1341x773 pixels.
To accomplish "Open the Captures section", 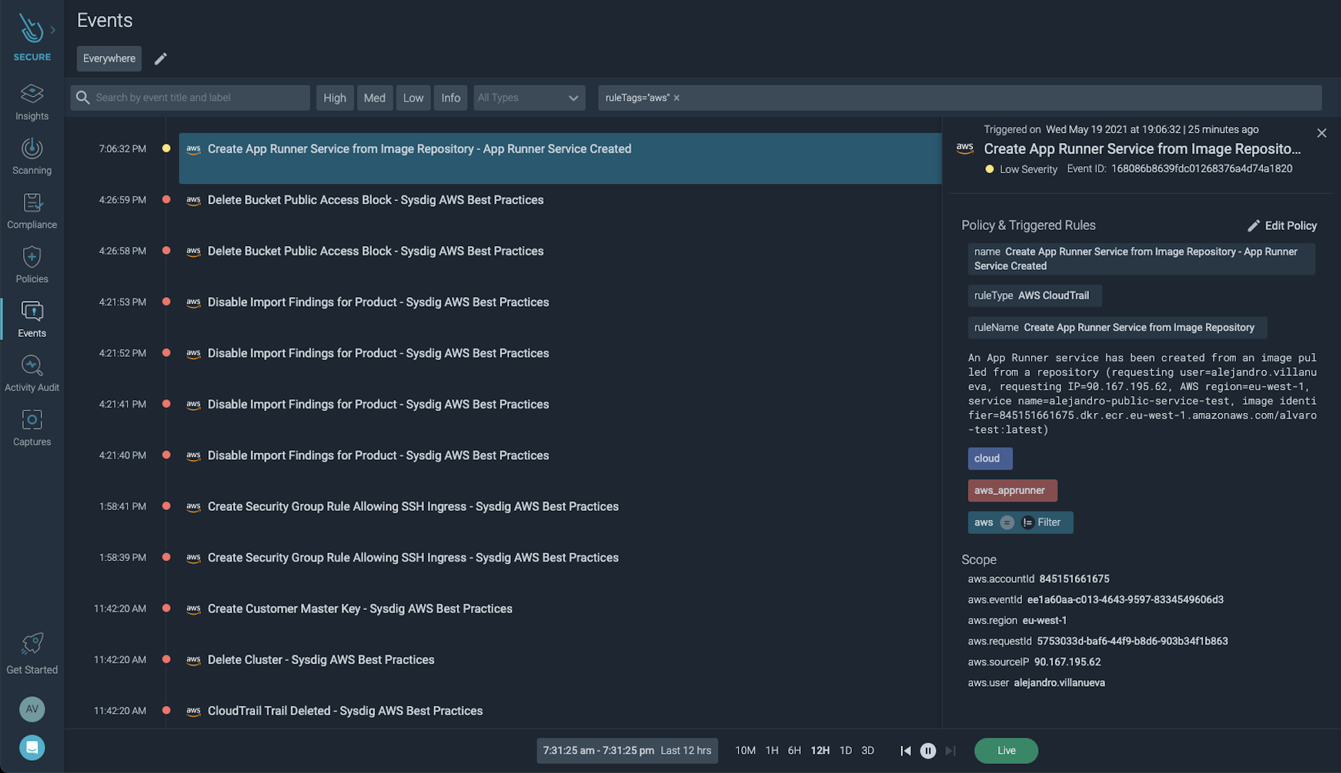I will pyautogui.click(x=32, y=428).
